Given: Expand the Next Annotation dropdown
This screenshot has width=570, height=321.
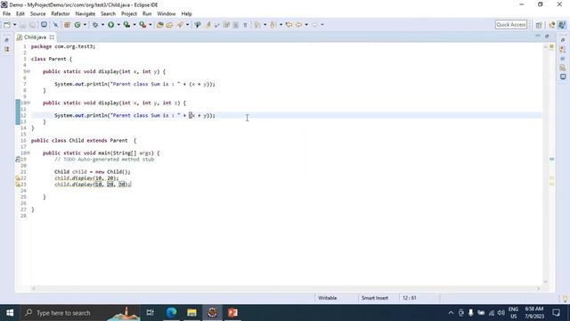Looking at the screenshot, I should (265, 25).
